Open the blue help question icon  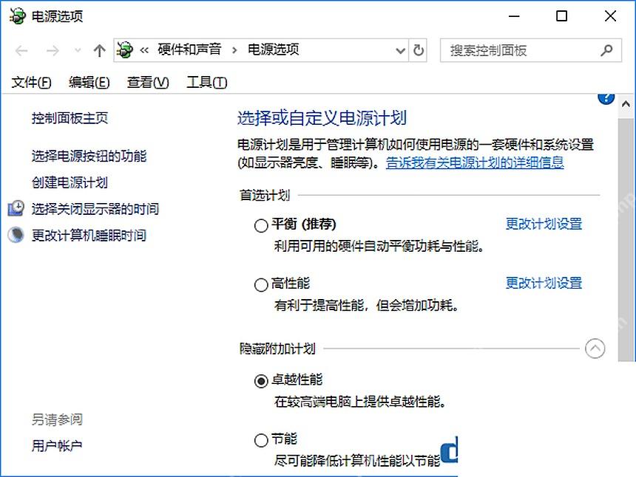[606, 99]
